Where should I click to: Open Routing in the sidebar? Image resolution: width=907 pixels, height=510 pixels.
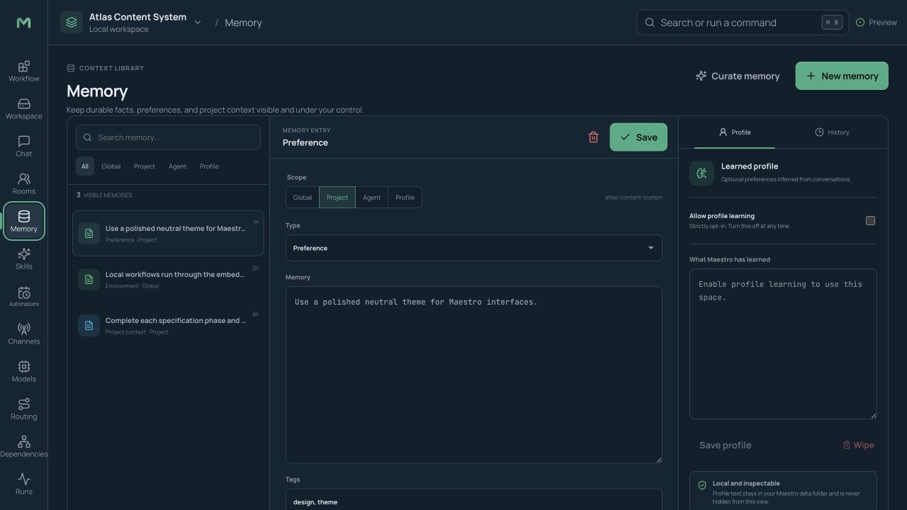(23, 409)
